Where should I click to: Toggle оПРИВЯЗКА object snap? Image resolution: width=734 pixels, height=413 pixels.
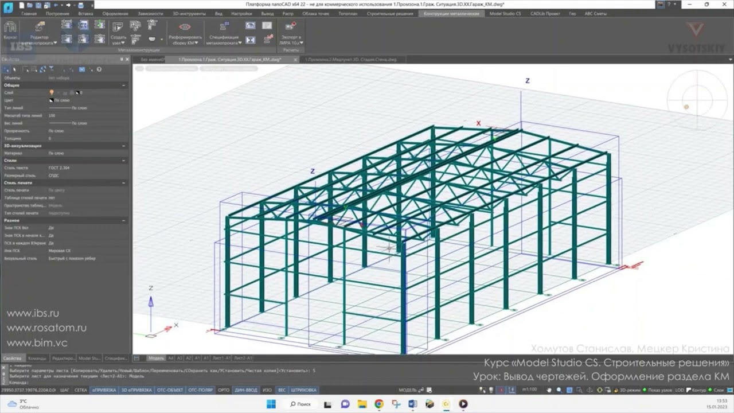[104, 390]
